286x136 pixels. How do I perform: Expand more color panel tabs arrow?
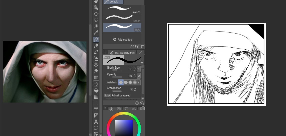point(143,108)
